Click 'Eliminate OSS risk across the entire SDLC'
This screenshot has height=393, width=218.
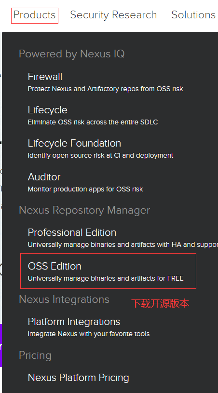pos(93,122)
